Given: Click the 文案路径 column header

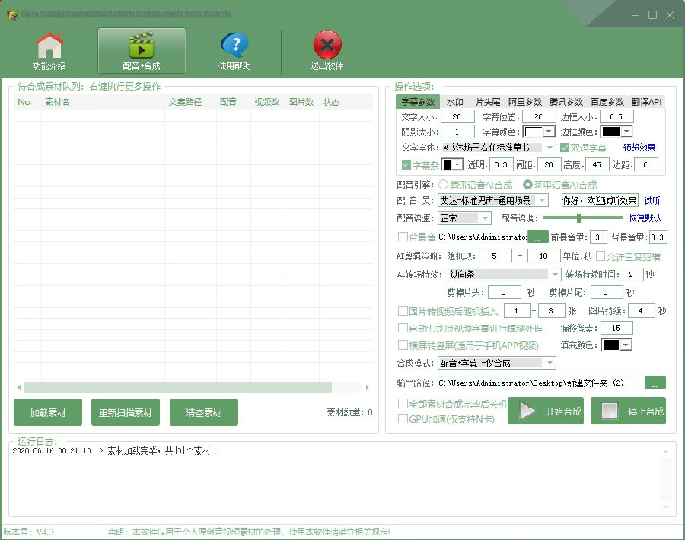Looking at the screenshot, I should pos(185,102).
